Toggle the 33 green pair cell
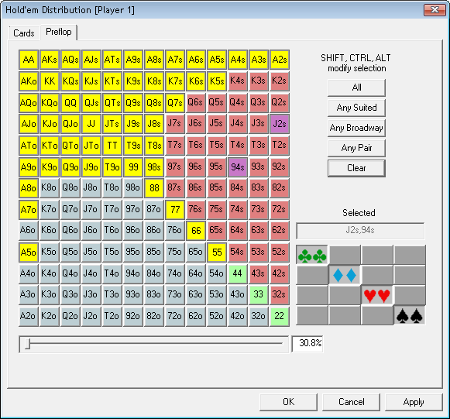Screen dimensions: 450x419 (x=259, y=294)
